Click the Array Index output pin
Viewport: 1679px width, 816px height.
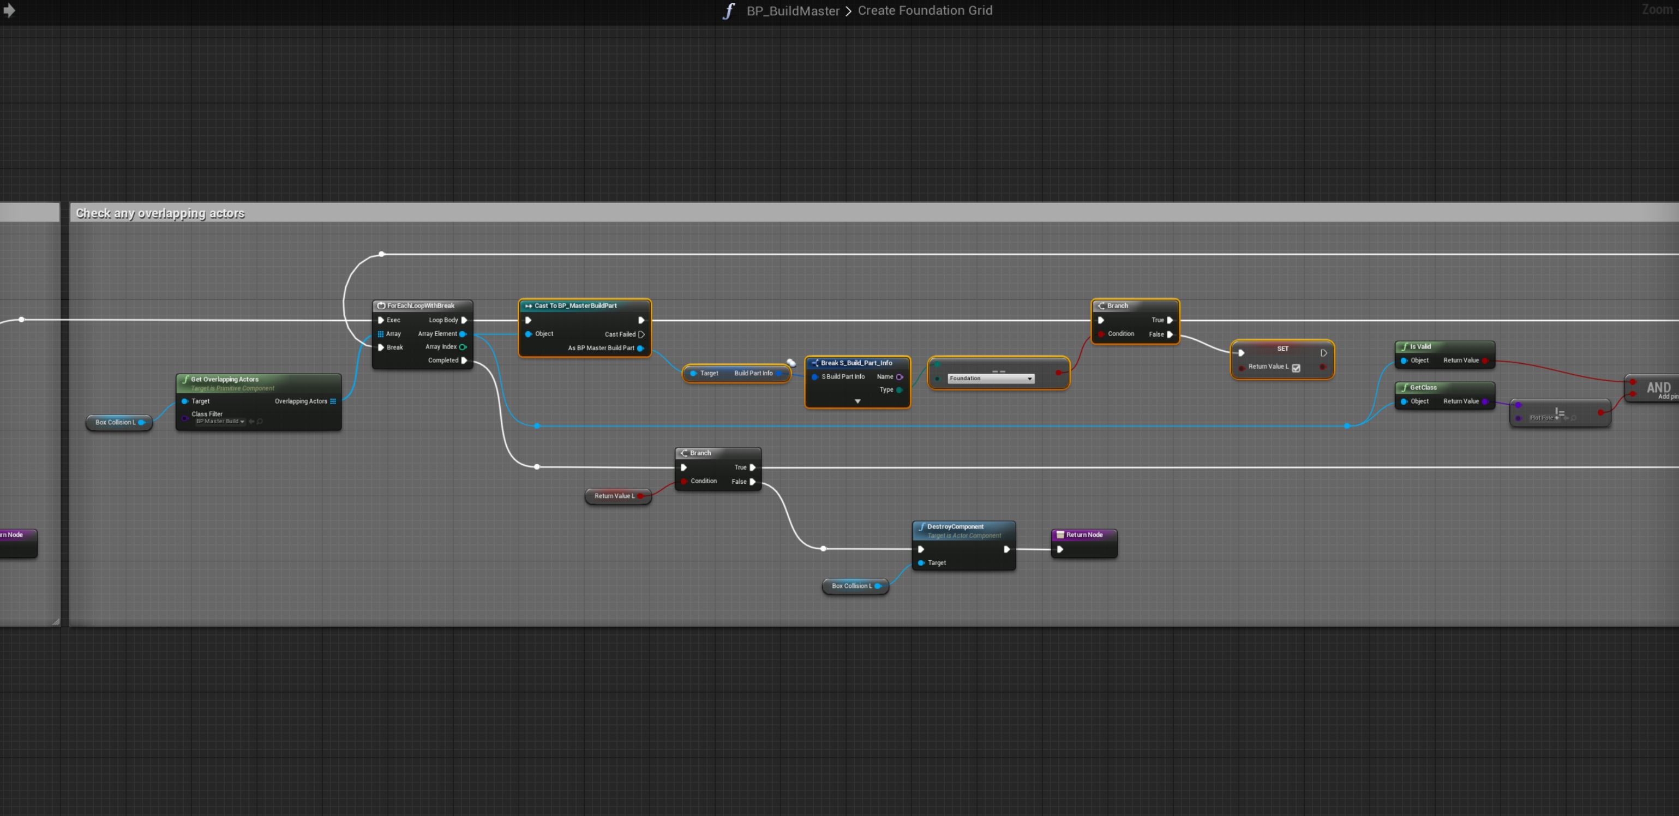(x=463, y=347)
